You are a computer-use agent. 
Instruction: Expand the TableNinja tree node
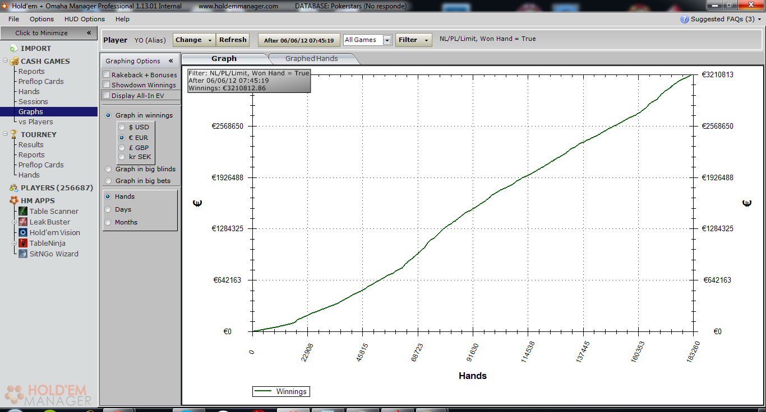[15, 243]
